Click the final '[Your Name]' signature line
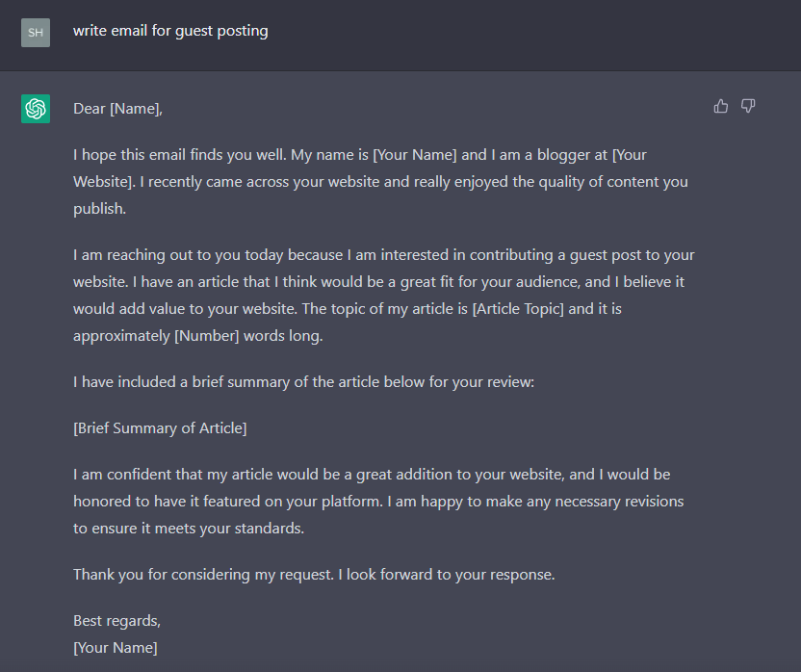This screenshot has width=801, height=672. click(116, 648)
